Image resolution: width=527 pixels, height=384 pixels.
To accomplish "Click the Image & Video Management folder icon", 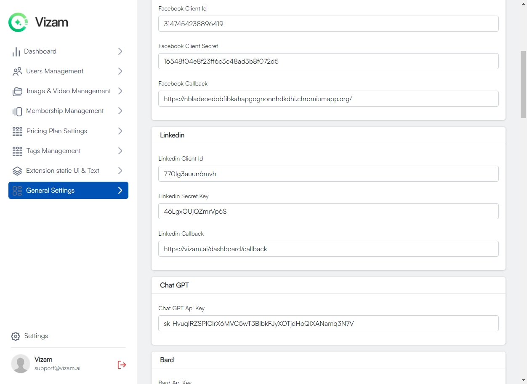I will (x=17, y=91).
